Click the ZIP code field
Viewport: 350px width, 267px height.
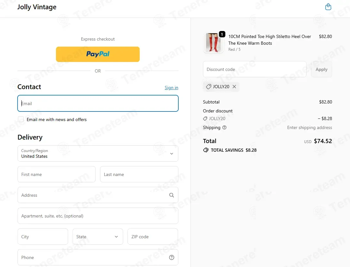click(x=153, y=236)
